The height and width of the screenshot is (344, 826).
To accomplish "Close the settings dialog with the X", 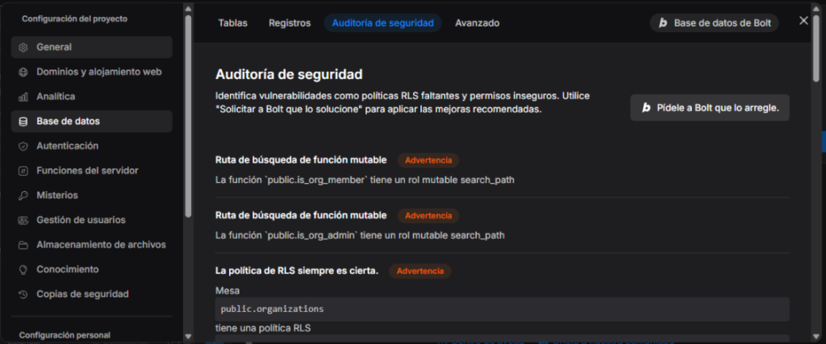I will tap(803, 20).
